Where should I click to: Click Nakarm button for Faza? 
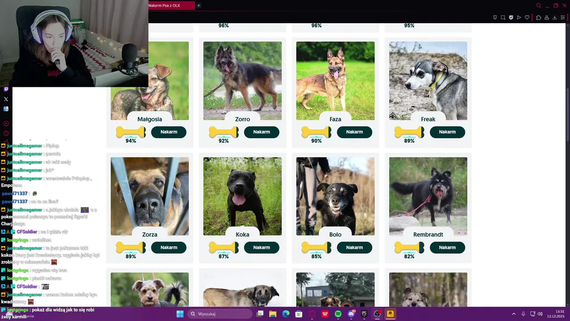point(354,132)
